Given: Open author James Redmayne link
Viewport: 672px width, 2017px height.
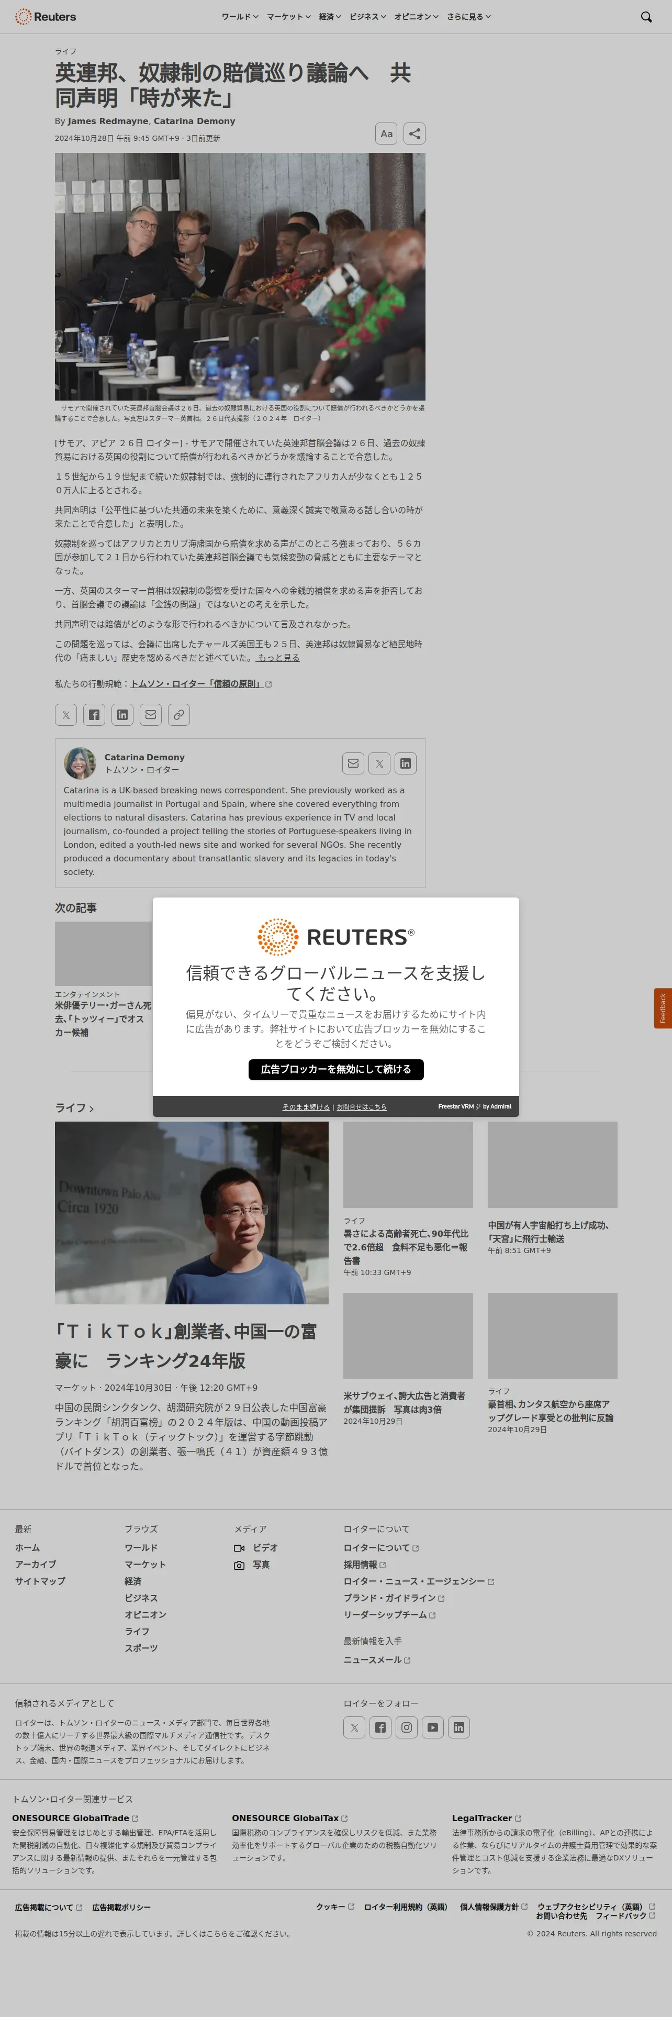Looking at the screenshot, I should click(108, 121).
